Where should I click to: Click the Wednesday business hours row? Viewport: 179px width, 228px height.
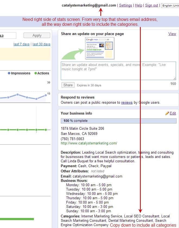(92, 194)
